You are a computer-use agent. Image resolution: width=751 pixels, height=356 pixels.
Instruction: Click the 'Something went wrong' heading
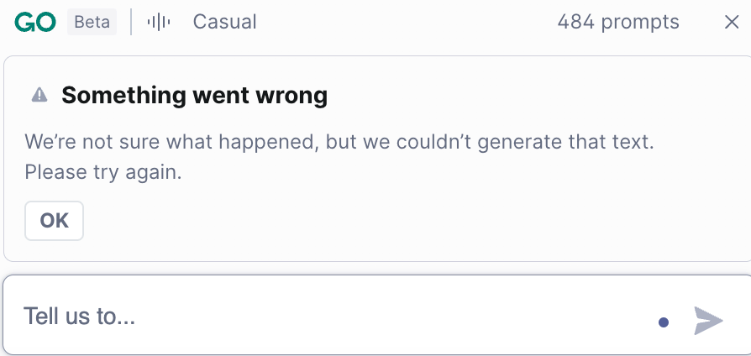[x=194, y=95]
